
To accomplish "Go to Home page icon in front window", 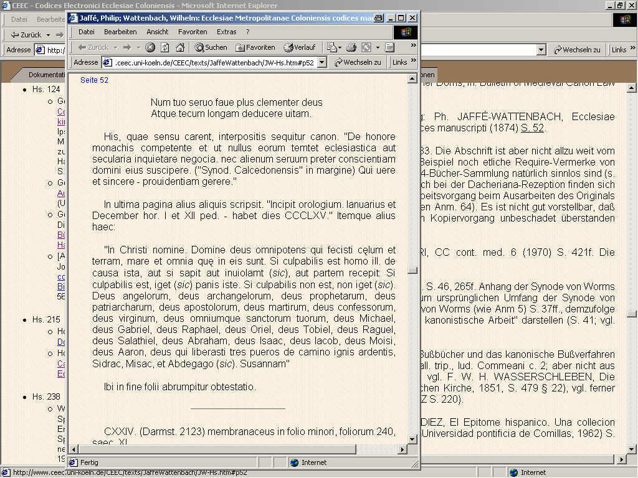I will 180,47.
